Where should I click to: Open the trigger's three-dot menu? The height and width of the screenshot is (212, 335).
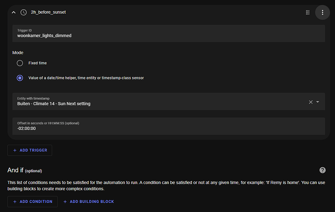pyautogui.click(x=322, y=12)
